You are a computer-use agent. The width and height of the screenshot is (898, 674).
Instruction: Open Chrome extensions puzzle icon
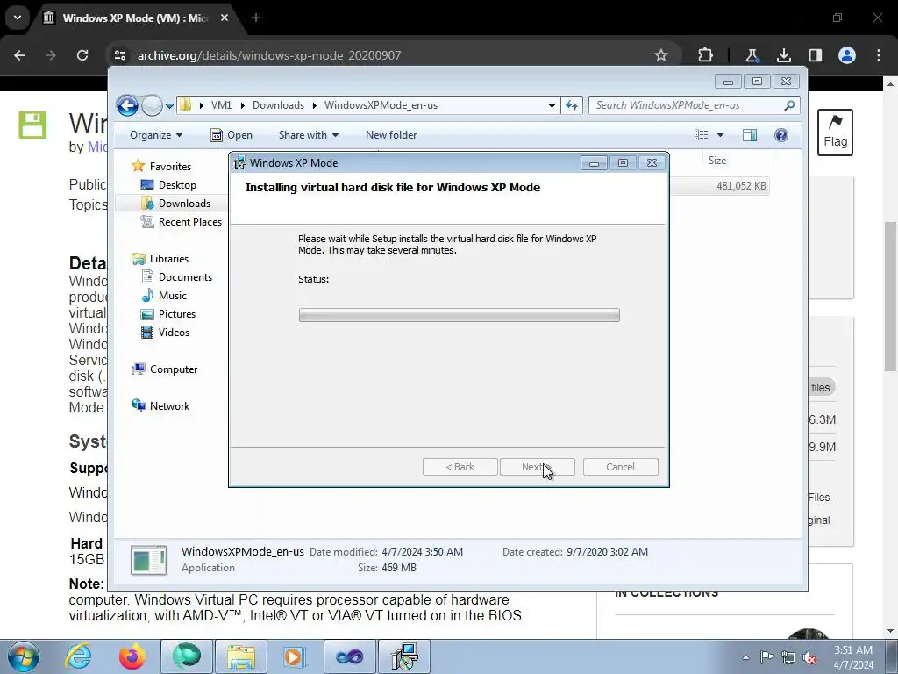tap(706, 55)
